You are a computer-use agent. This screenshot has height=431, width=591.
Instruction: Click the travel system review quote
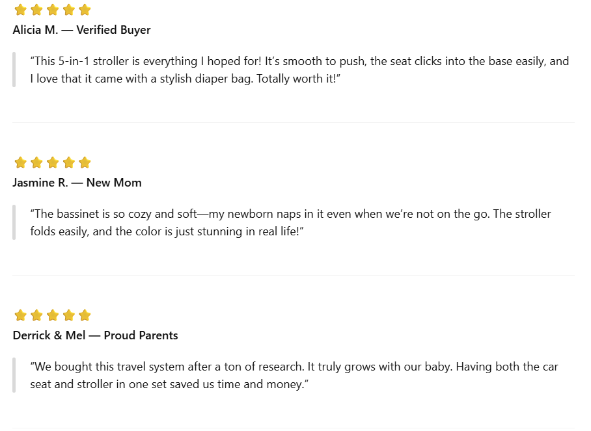coord(294,375)
